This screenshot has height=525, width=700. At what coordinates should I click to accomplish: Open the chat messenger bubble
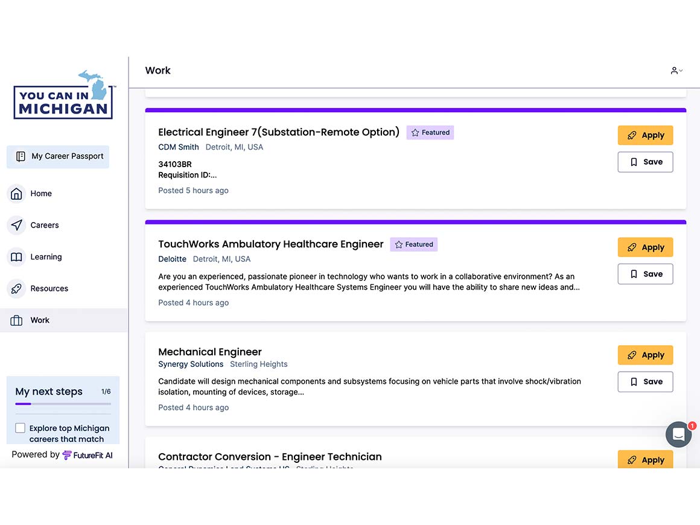678,434
